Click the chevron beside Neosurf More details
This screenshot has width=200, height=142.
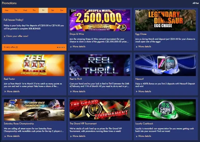coord(137,91)
